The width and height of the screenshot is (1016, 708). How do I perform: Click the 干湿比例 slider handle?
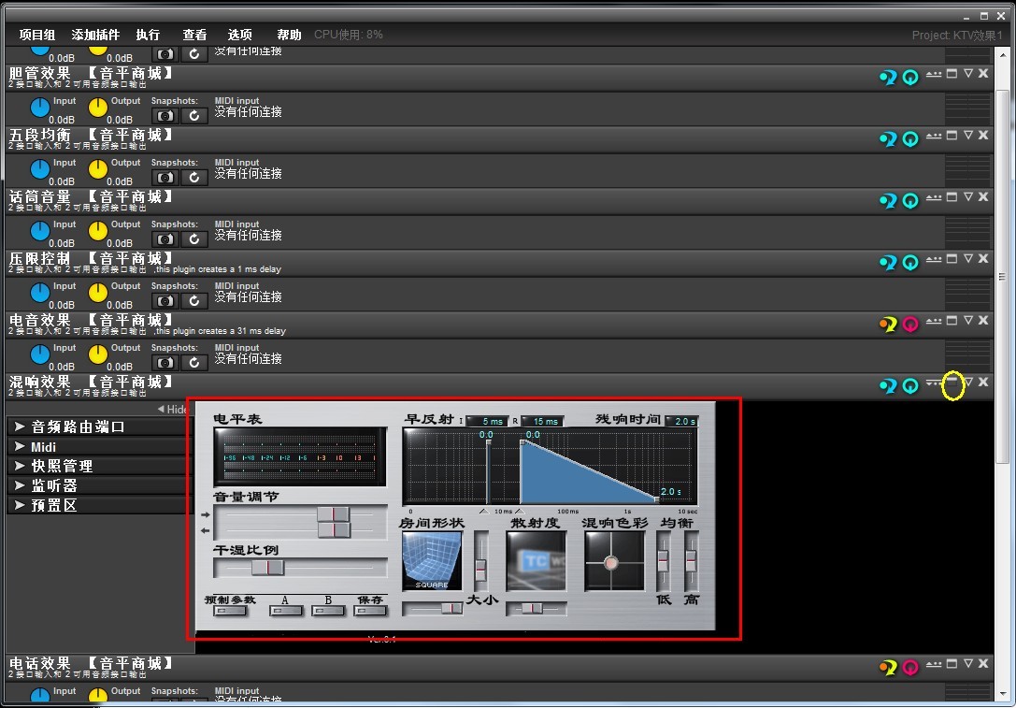(x=267, y=568)
